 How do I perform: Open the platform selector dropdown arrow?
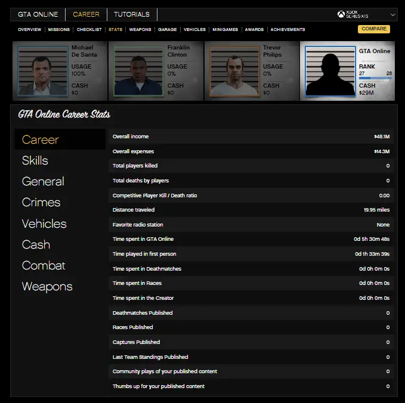392,14
